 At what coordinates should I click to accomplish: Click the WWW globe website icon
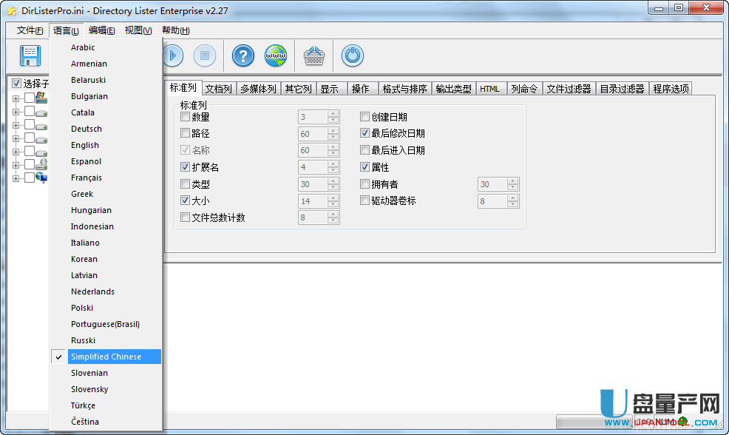[276, 55]
